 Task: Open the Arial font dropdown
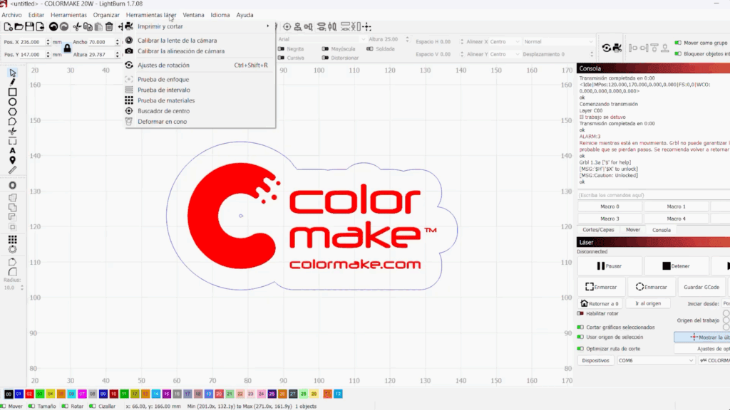322,39
